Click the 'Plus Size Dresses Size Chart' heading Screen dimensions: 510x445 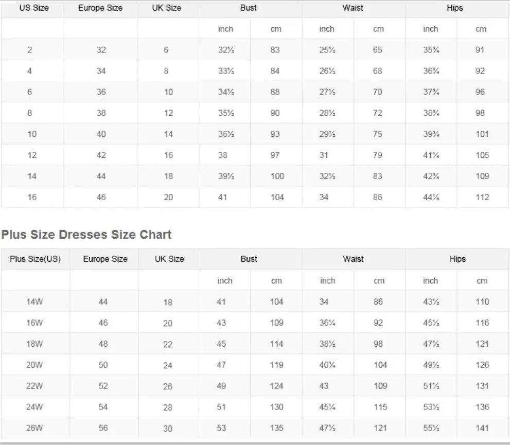point(86,235)
